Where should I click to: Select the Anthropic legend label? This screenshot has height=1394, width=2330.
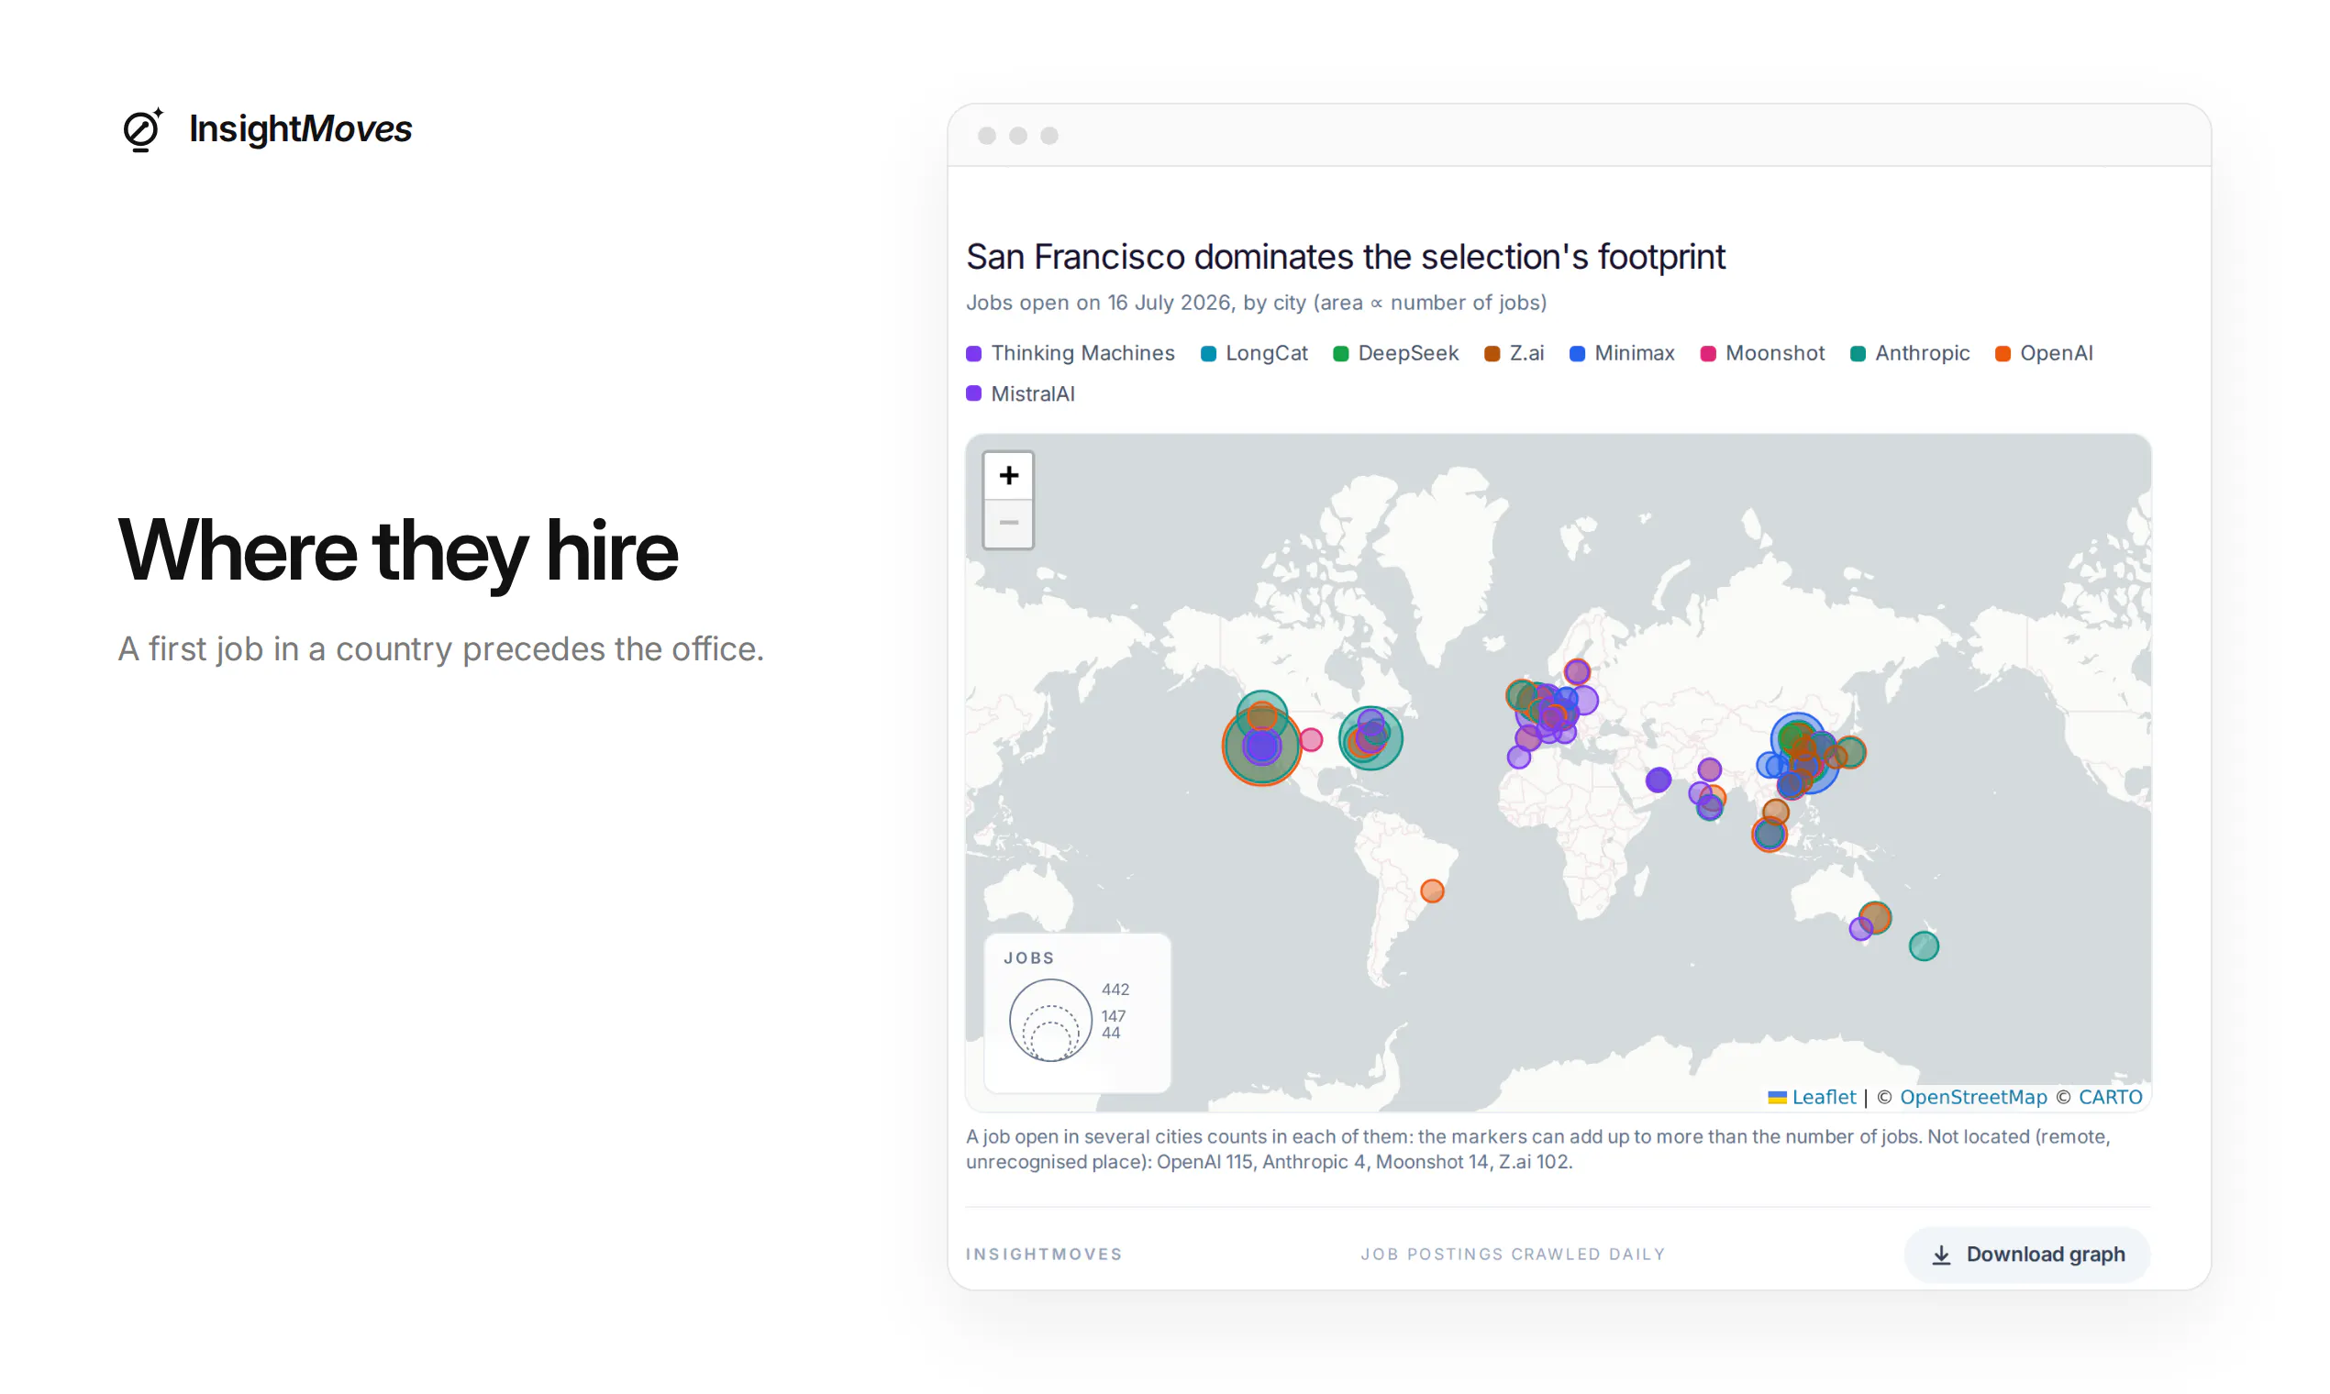[1923, 353]
